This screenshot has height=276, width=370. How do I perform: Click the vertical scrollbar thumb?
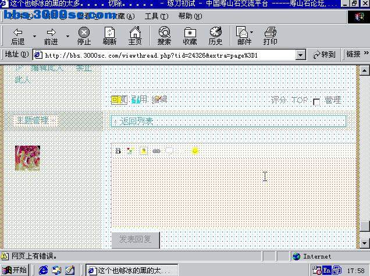tap(365, 226)
